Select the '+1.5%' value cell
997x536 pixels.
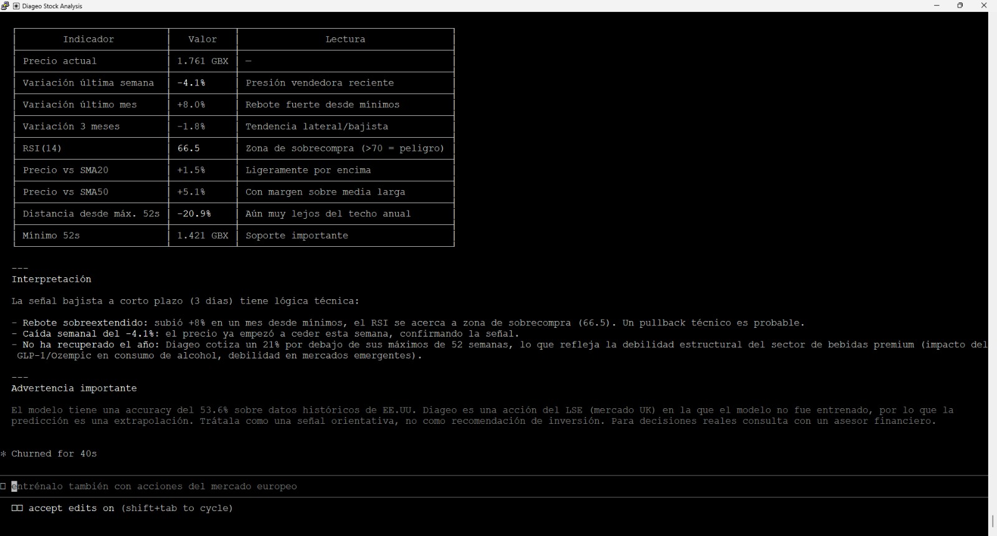pos(191,170)
